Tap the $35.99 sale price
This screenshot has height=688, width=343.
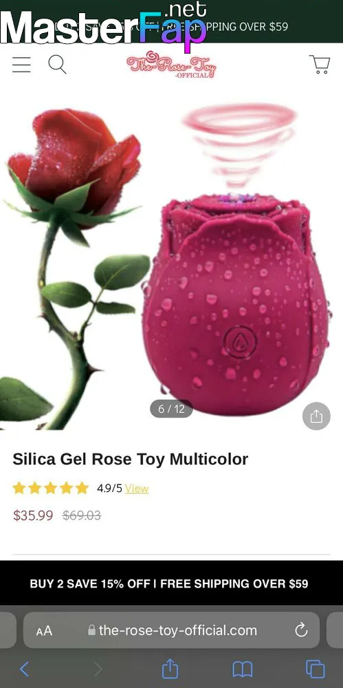(x=33, y=515)
